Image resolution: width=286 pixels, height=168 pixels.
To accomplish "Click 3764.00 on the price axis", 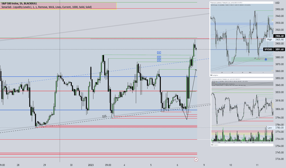I will (279, 139).
